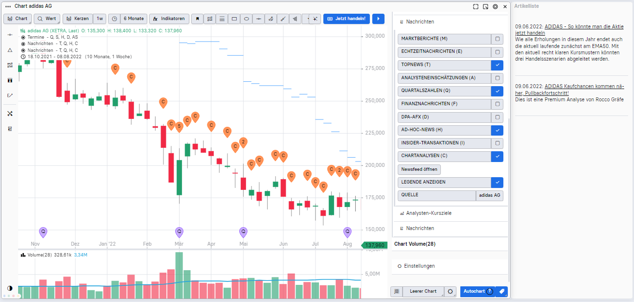Click the clock time range icon
Image resolution: width=634 pixels, height=302 pixels.
click(114, 19)
